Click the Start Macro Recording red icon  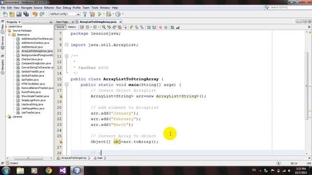[x=160, y=27]
